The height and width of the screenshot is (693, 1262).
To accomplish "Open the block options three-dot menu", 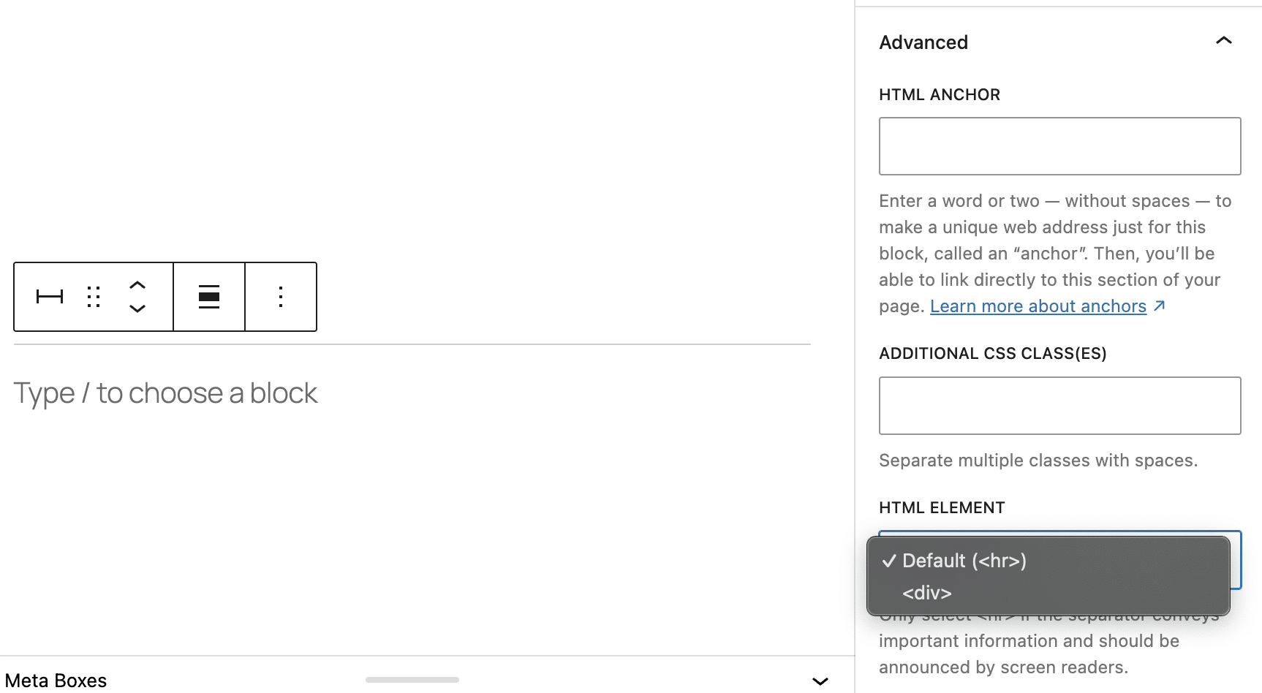I will (x=281, y=297).
